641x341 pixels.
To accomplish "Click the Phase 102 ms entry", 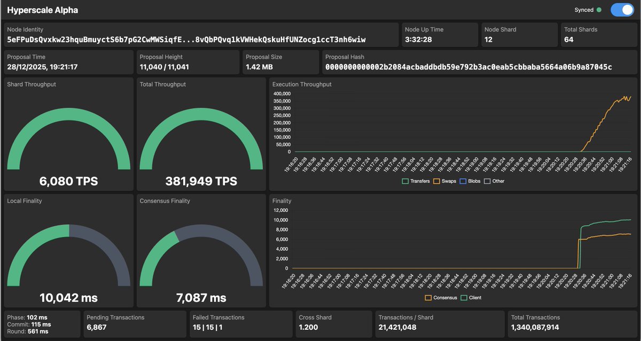I will (x=27, y=317).
